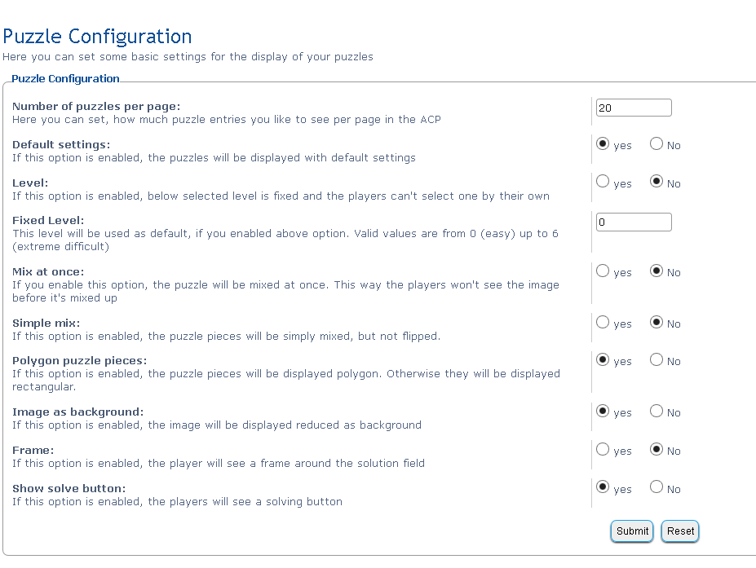
Task: Click the Reset button
Action: pyautogui.click(x=680, y=531)
